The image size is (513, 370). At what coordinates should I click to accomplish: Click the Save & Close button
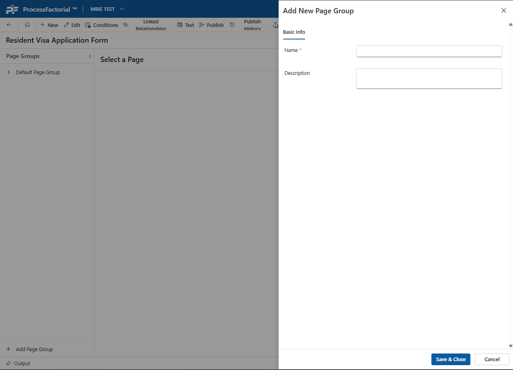point(450,359)
